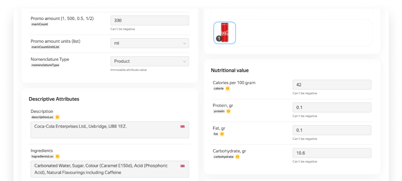Click warning icon beside carbohydrate label
402x181 pixels.
click(x=238, y=157)
